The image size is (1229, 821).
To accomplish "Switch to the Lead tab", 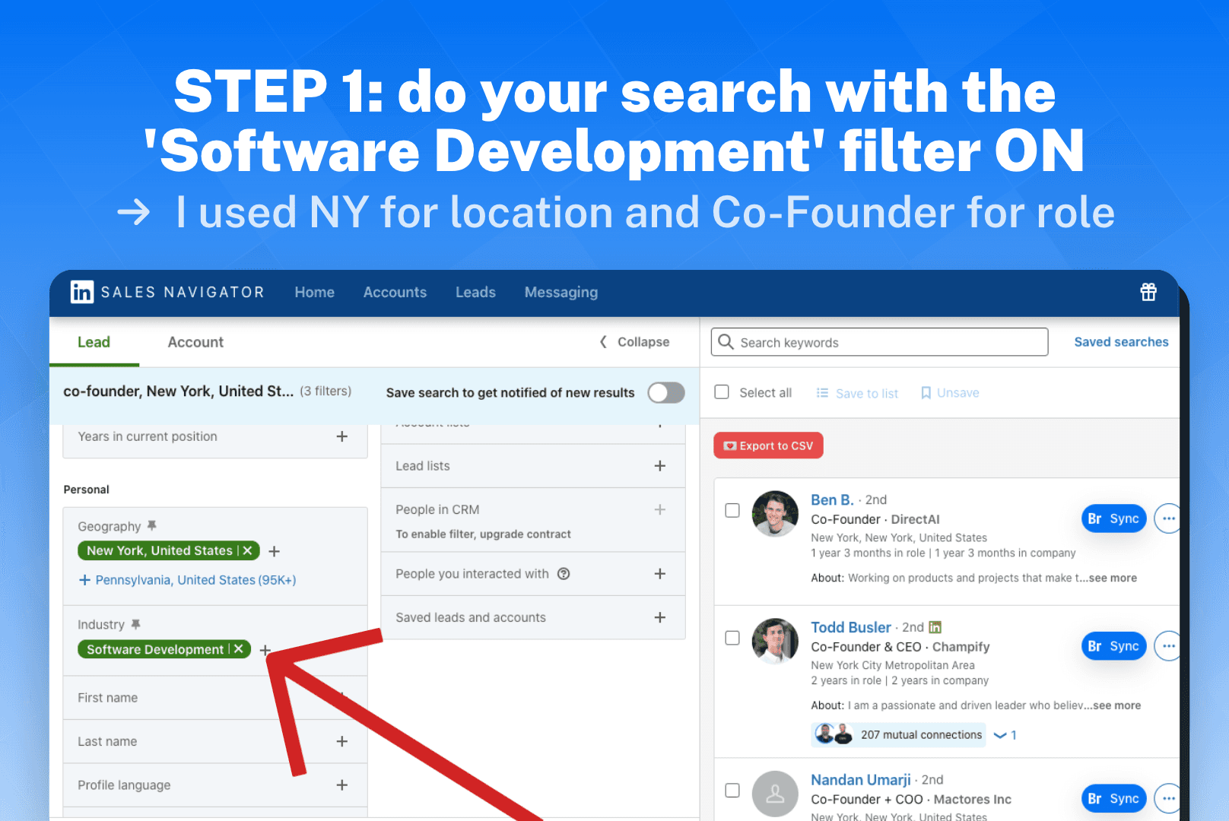I will point(94,342).
